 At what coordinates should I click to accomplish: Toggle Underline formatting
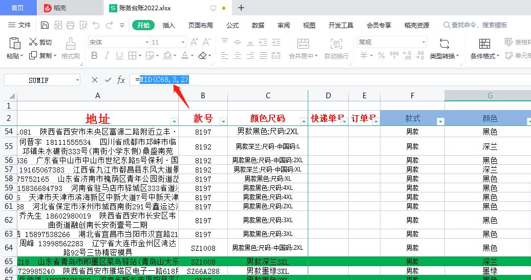pyautogui.click(x=119, y=55)
